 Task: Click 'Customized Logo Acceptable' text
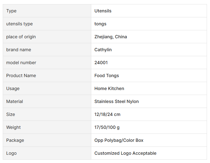pos(125,153)
